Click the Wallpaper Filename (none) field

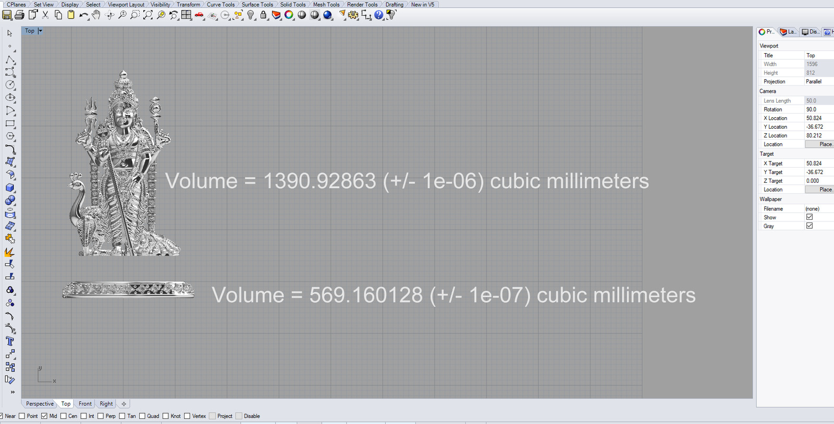(819, 209)
